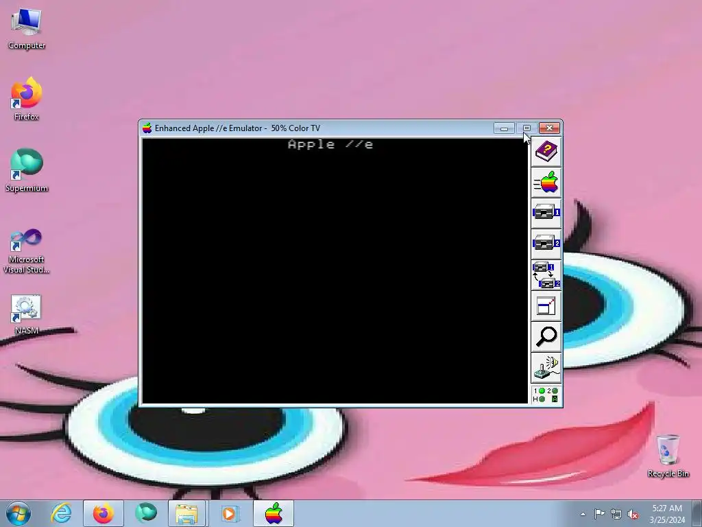Select the Firefox desktop shortcut

tap(27, 99)
